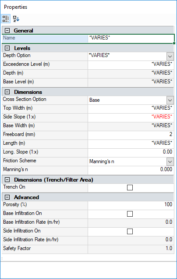
Task: Click the Side Slope value field
Action: 131,117
